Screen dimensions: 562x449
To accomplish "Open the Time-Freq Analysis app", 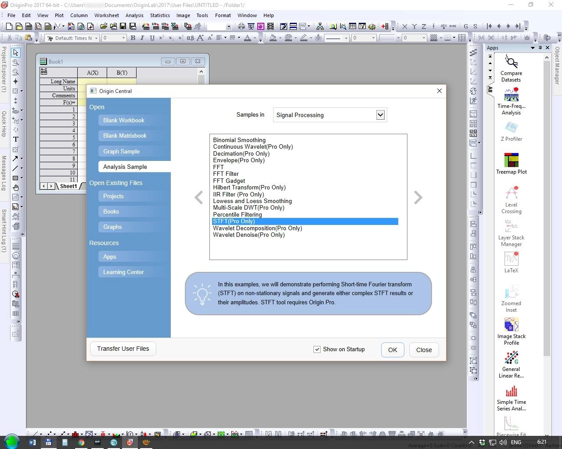I will click(x=511, y=101).
